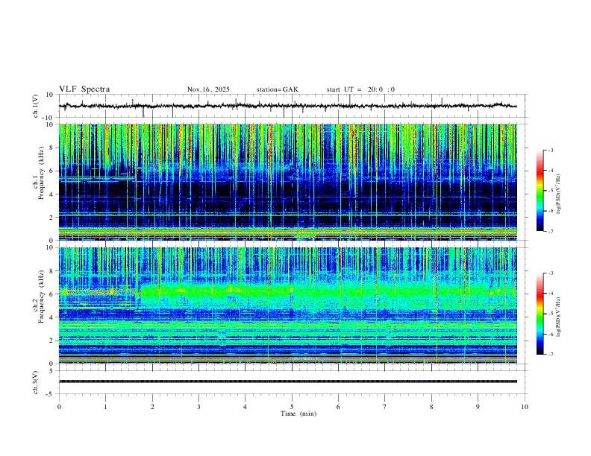591x456 pixels.
Task: Click time axis tick label "2"
Action: 152,407
